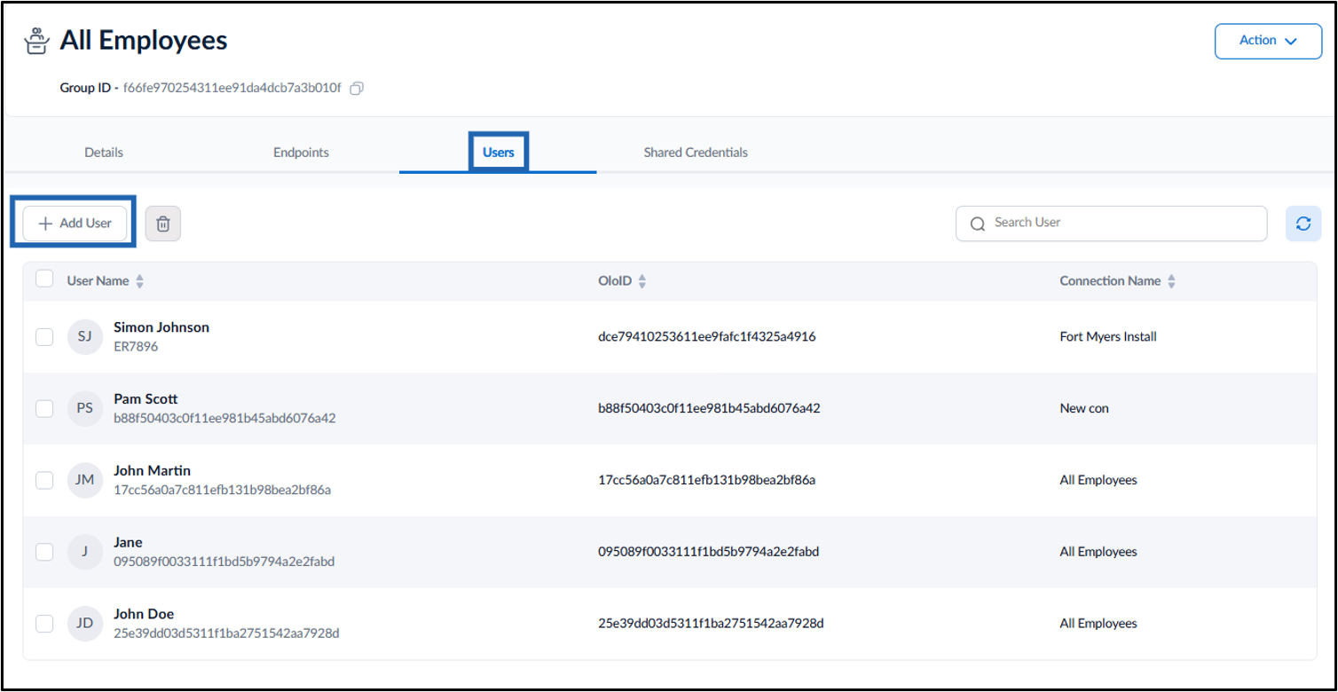Click the J avatar for Jane

[x=85, y=552]
